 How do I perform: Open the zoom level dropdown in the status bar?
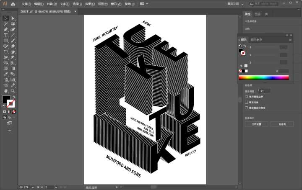coord(32,187)
